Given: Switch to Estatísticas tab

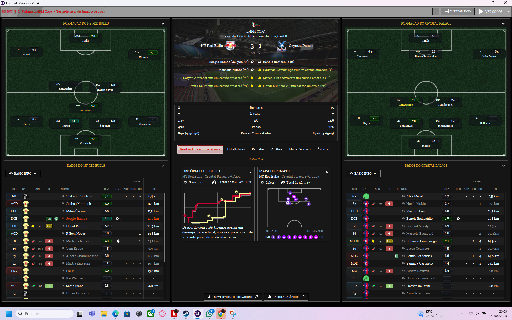Looking at the screenshot, I should [236, 149].
